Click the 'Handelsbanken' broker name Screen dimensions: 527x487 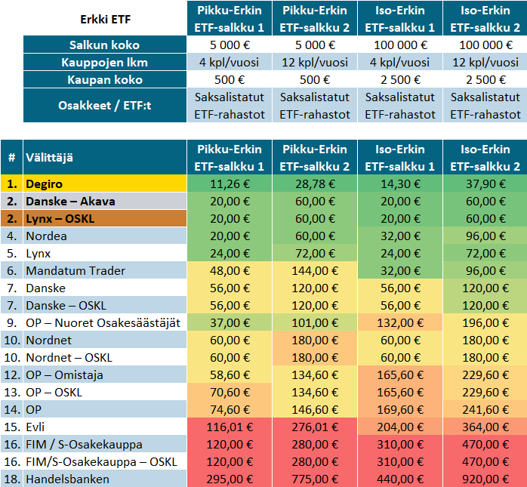point(67,479)
